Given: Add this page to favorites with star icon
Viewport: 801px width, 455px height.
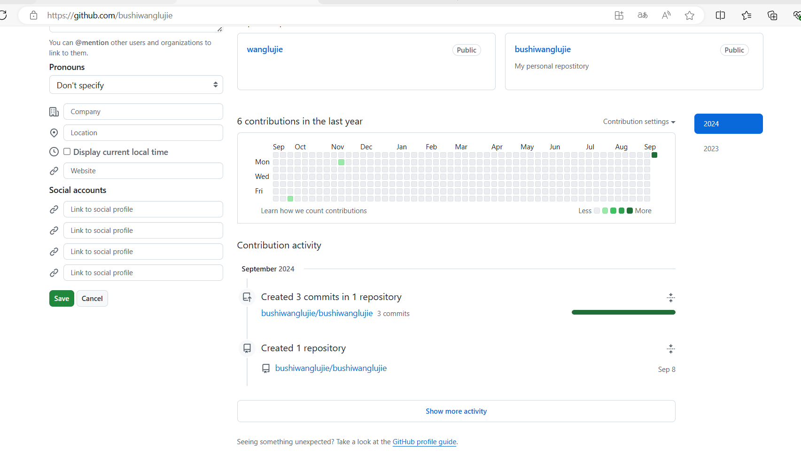Looking at the screenshot, I should pyautogui.click(x=689, y=15).
